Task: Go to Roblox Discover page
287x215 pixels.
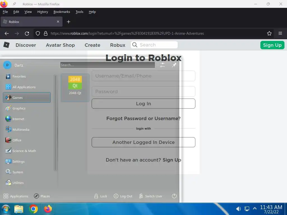Action: click(x=26, y=45)
